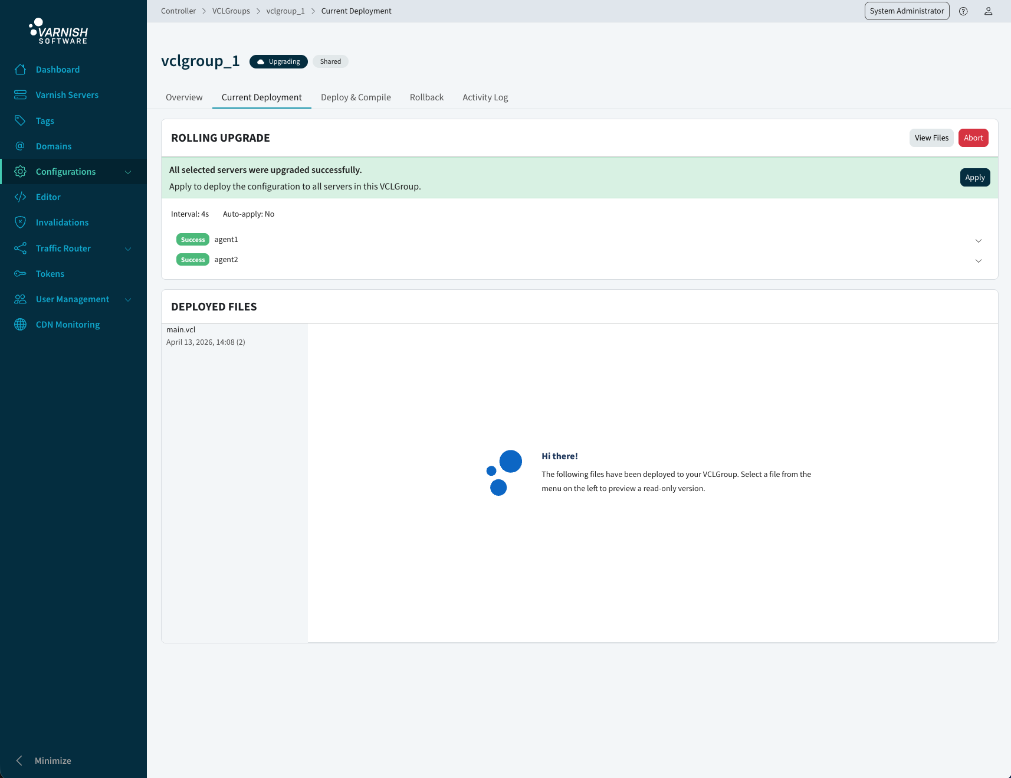Image resolution: width=1011 pixels, height=778 pixels.
Task: Open the Traffic Router section
Action: click(x=63, y=248)
